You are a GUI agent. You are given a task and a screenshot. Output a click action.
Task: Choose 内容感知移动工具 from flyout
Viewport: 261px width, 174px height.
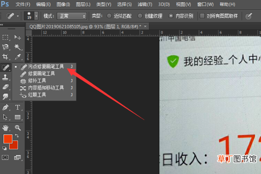(x=44, y=88)
